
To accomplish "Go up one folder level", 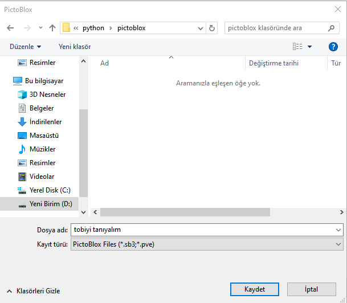I will pyautogui.click(x=52, y=28).
